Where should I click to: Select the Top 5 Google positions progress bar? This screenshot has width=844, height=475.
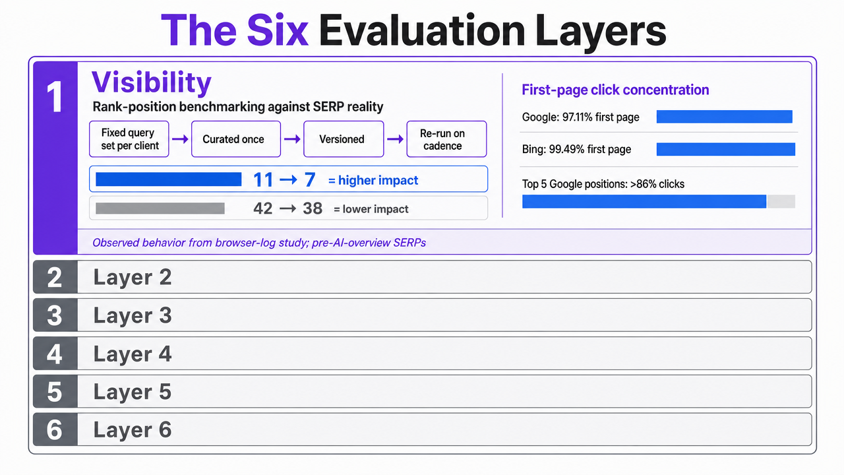pos(659,202)
